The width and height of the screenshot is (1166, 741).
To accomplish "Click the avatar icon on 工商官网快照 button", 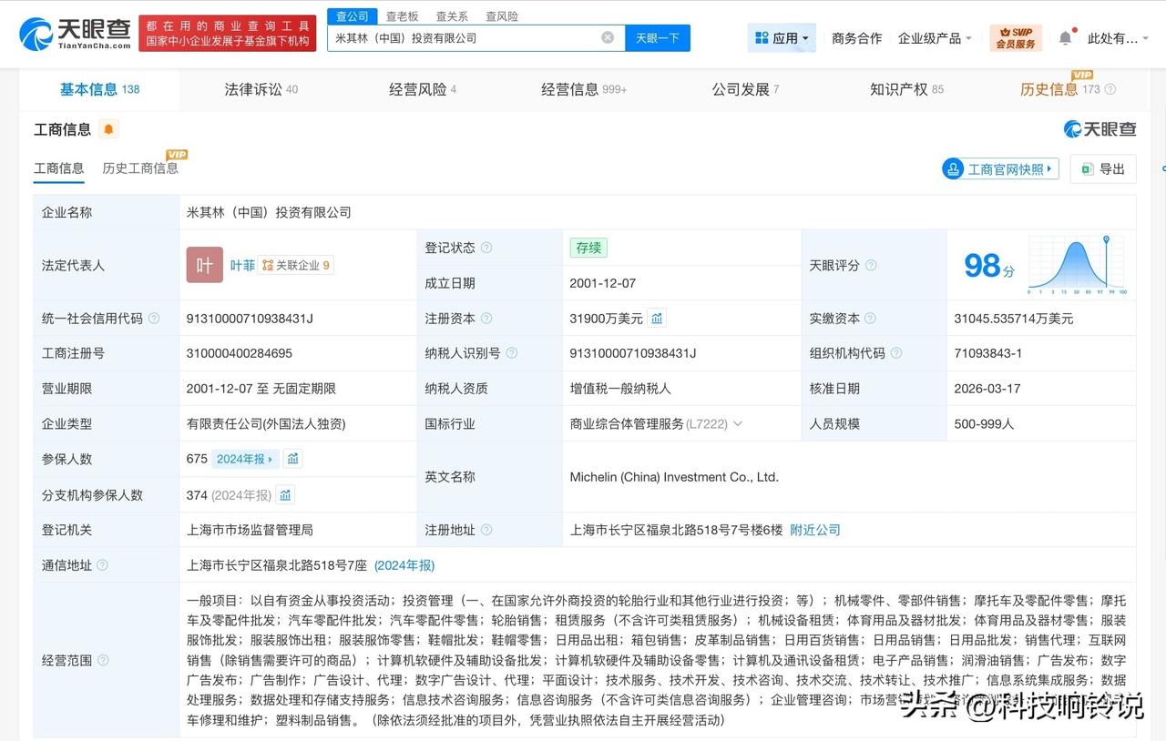I will tap(954, 168).
